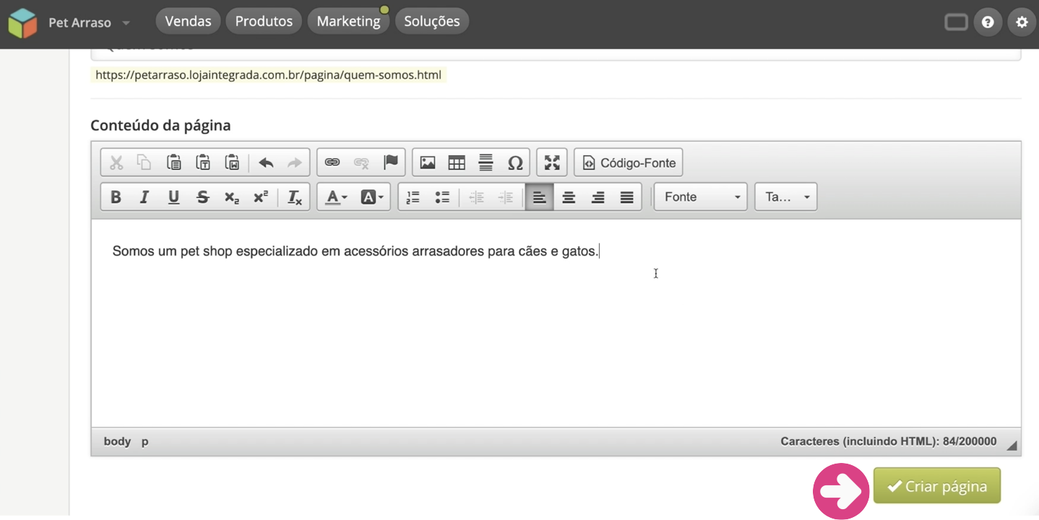
Task: Open the help question mark icon
Action: tap(988, 22)
